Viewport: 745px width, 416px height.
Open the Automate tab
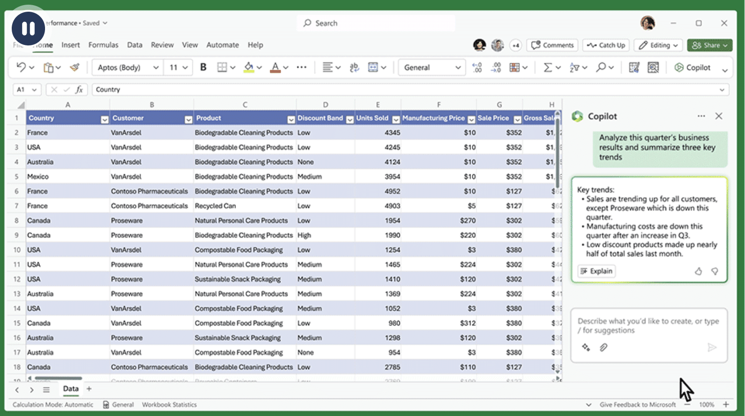(x=223, y=45)
